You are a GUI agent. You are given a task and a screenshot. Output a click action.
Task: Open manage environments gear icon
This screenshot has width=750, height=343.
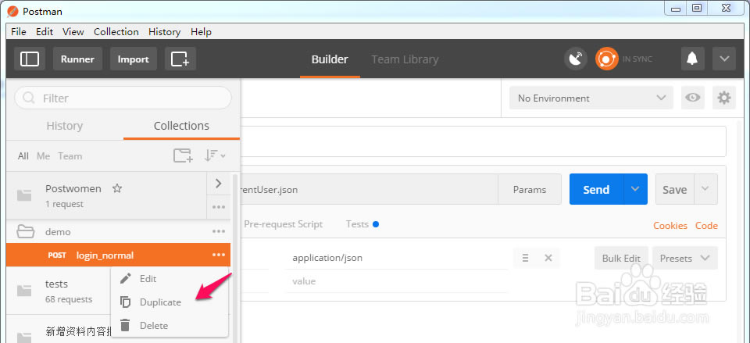point(724,98)
